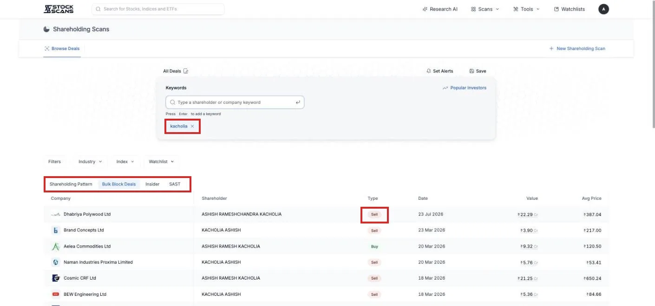Switch to the Insider tab

pos(152,184)
